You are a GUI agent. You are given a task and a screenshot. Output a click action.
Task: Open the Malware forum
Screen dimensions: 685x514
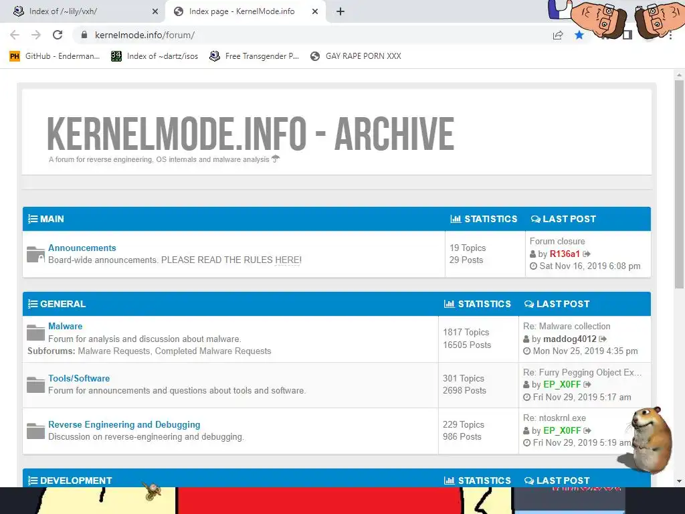pos(65,326)
